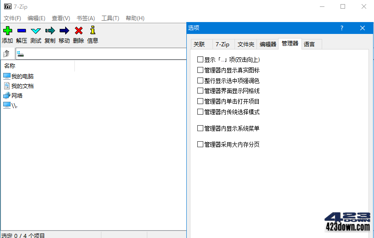374x238 pixels.
Task: Click the 网络 network globe icon
Action: [x=7, y=95]
